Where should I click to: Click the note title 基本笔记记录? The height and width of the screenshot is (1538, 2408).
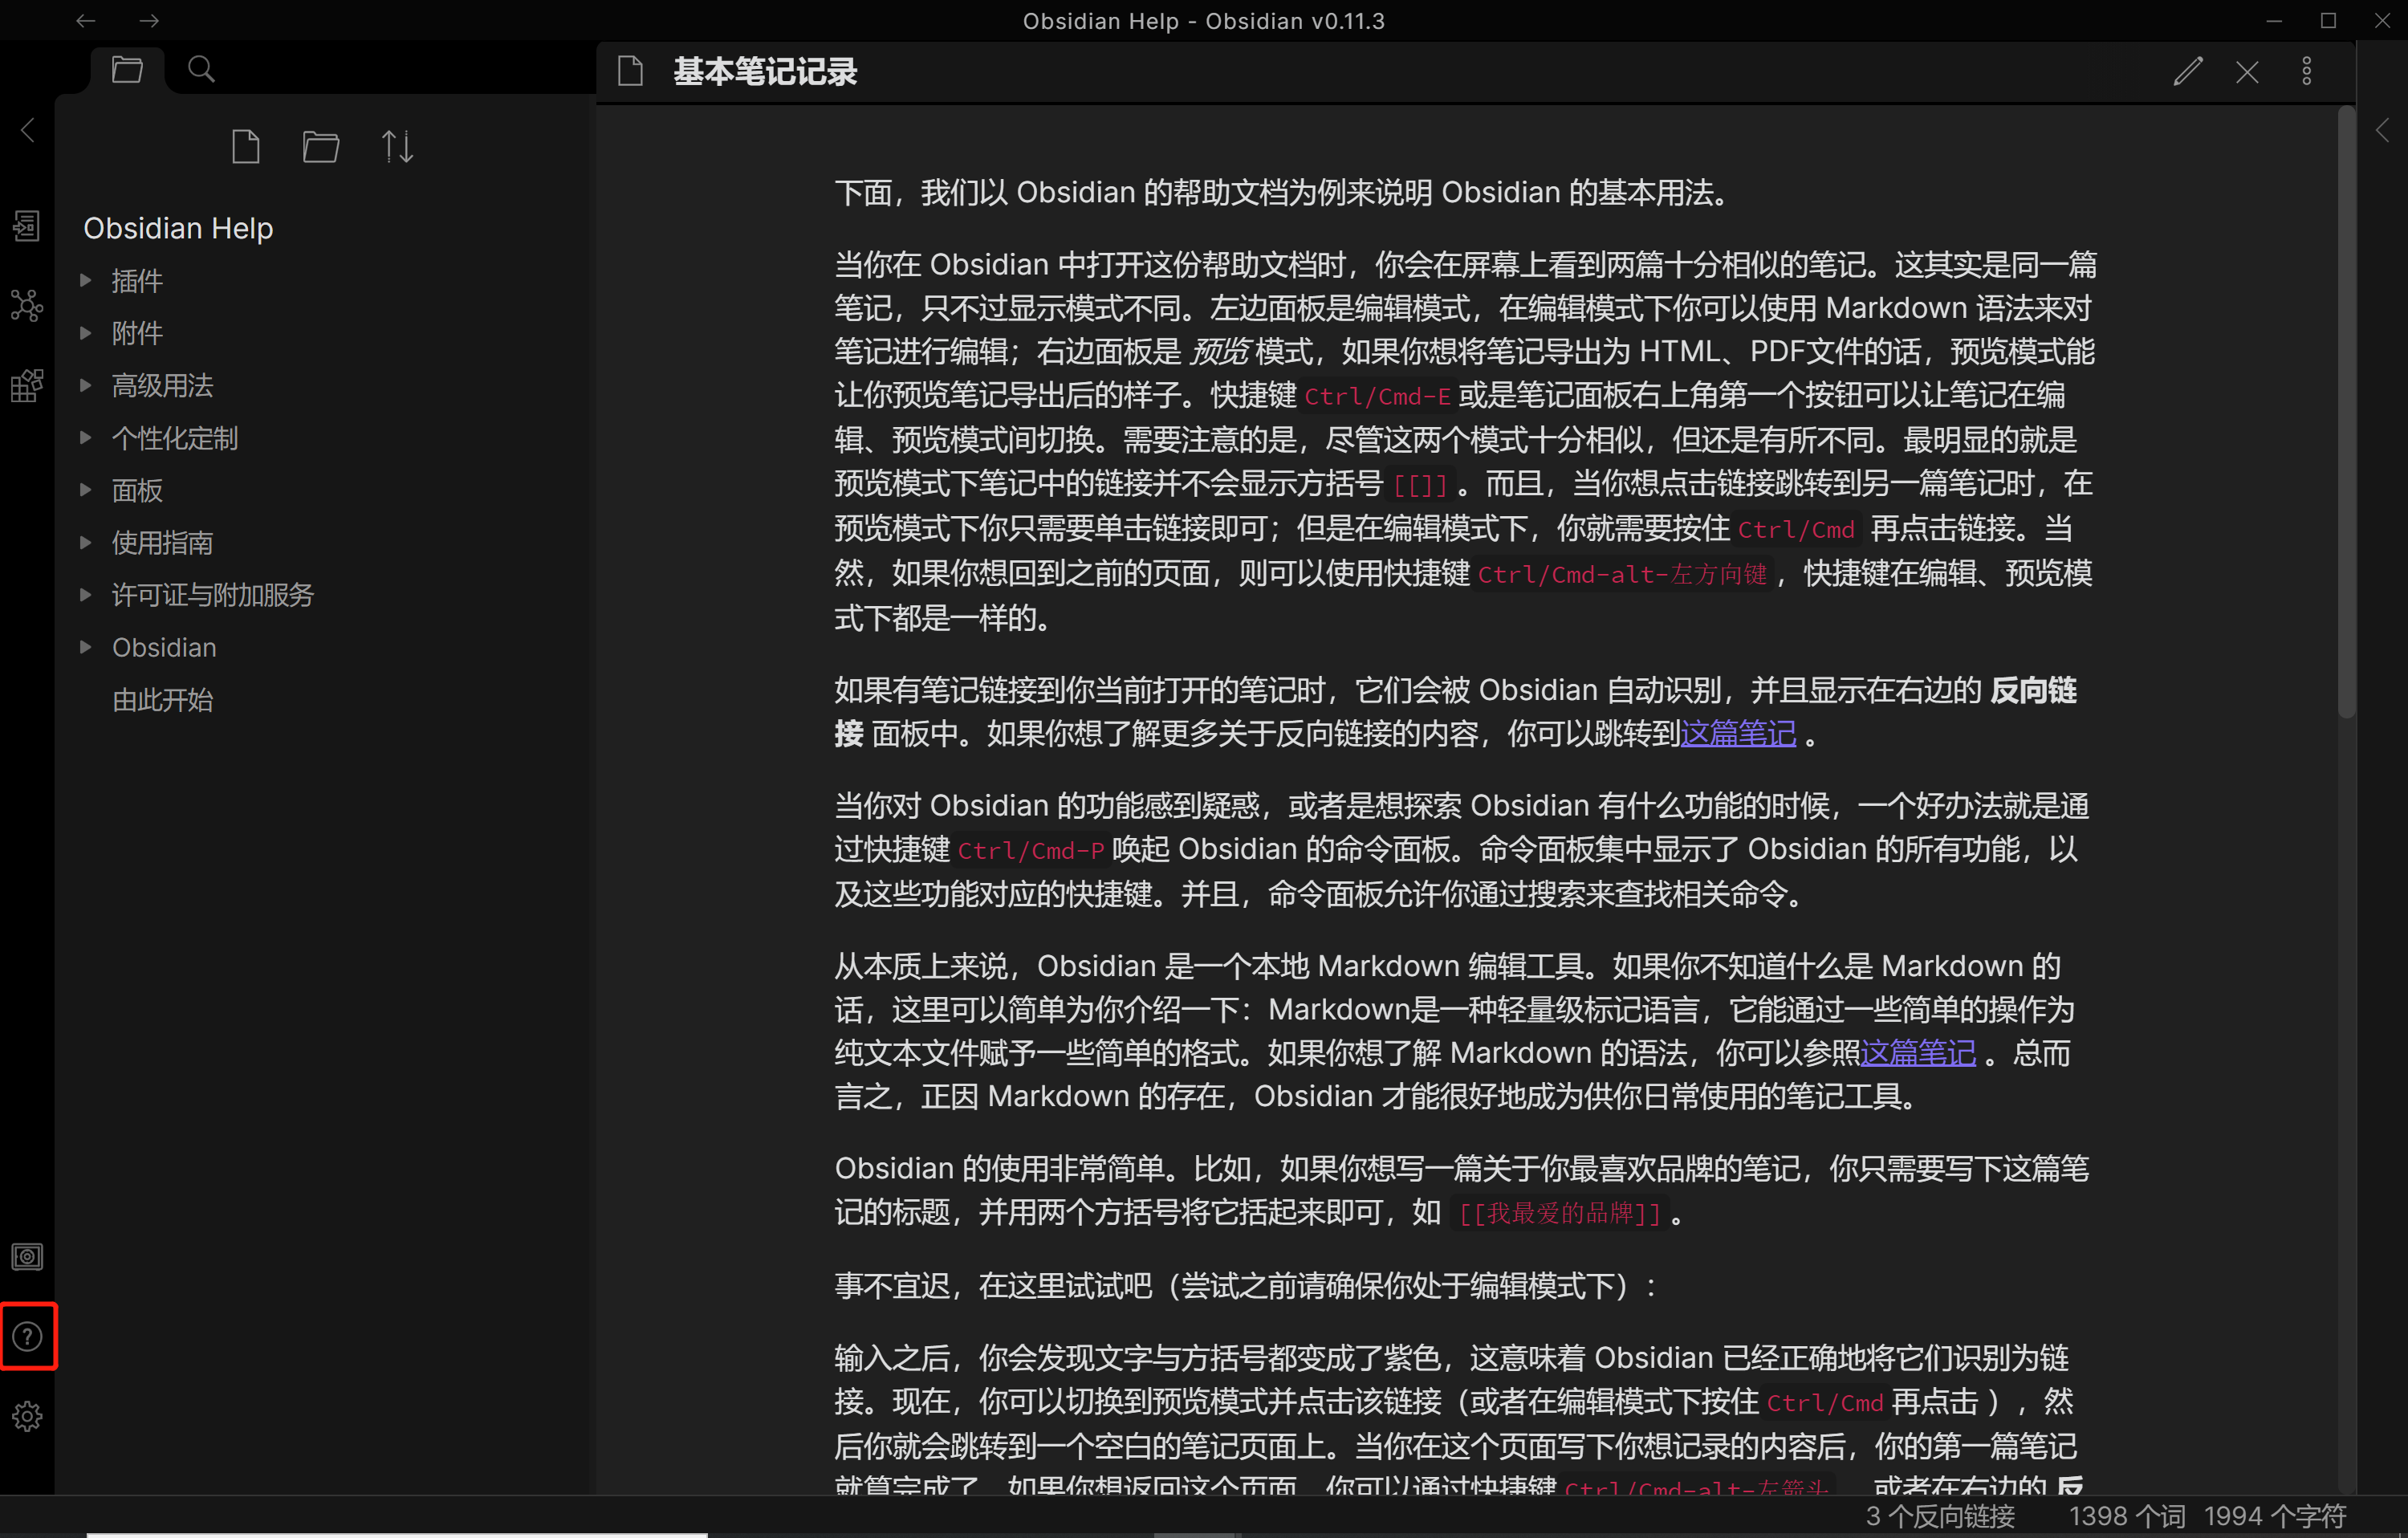(x=765, y=71)
